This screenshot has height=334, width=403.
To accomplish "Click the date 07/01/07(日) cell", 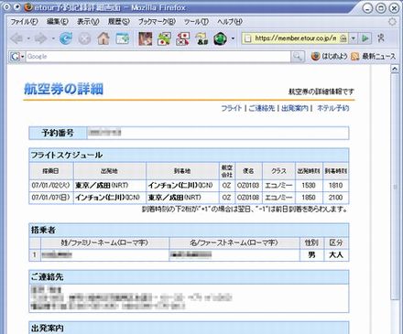I will coord(51,198).
